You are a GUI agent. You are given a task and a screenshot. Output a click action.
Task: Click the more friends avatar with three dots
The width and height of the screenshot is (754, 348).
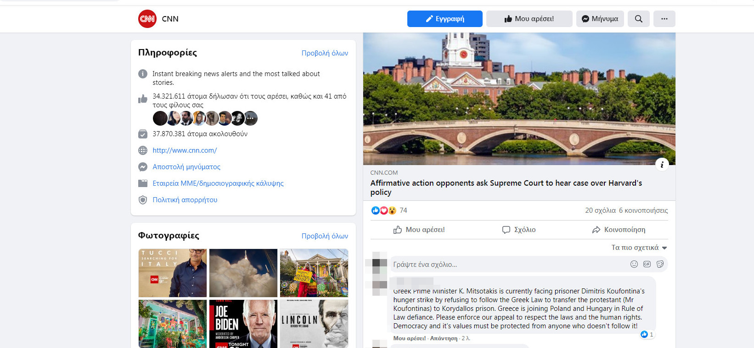click(250, 118)
